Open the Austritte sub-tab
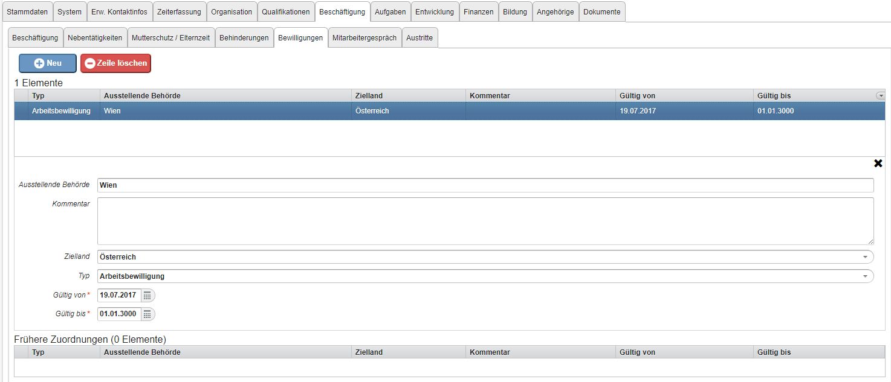The width and height of the screenshot is (891, 382). [420, 38]
